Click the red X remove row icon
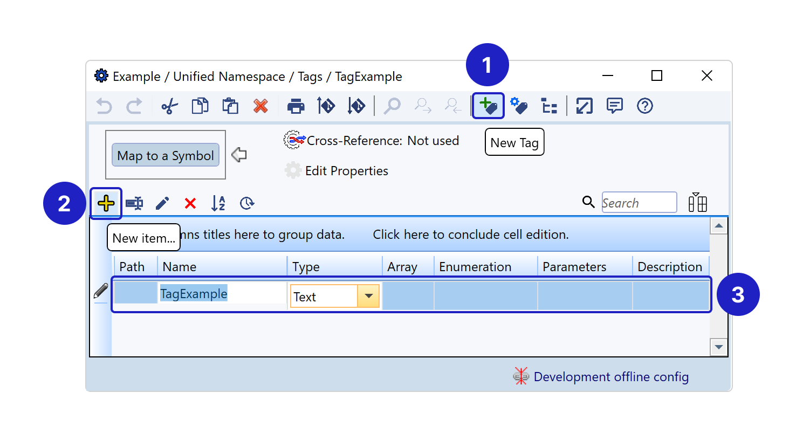 (x=190, y=203)
